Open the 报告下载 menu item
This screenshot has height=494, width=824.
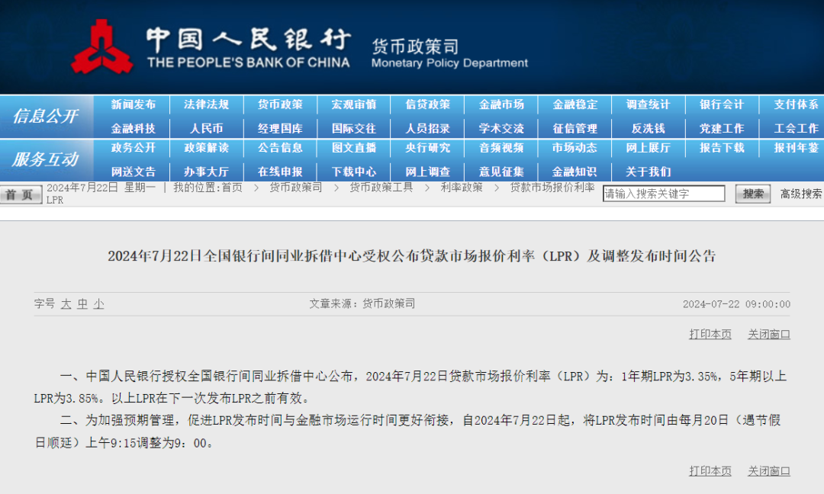[x=722, y=148]
